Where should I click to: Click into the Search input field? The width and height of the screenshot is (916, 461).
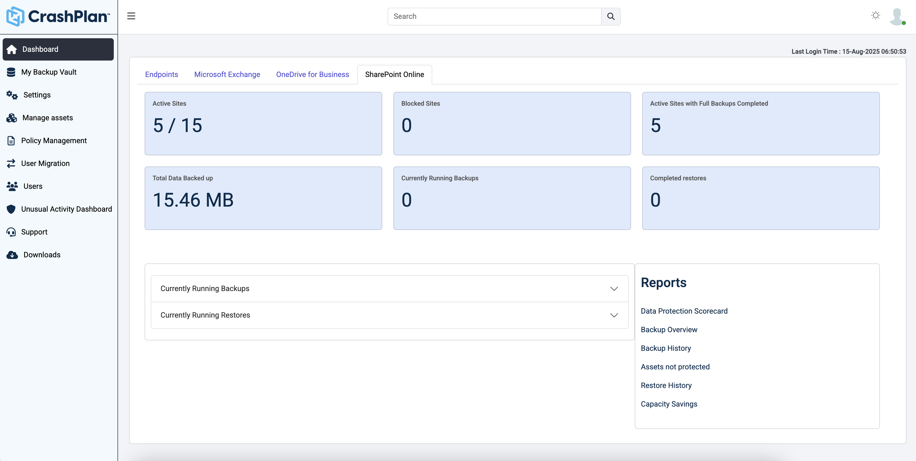[x=494, y=16]
